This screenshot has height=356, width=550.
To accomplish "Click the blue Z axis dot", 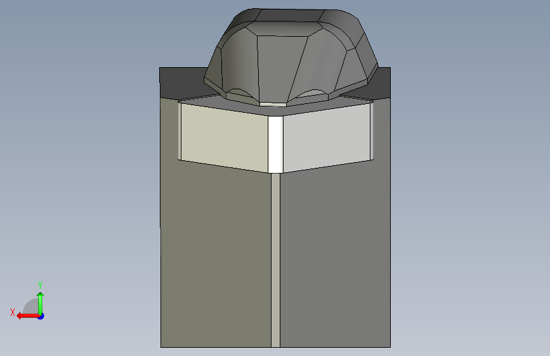I will [41, 316].
